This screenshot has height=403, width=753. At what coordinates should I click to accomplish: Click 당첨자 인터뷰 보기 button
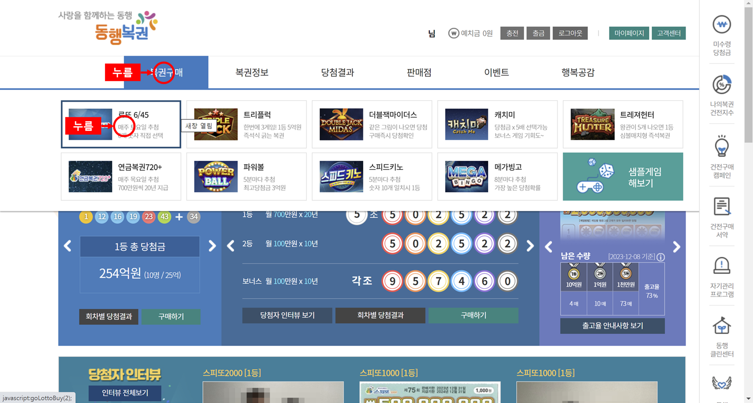click(x=287, y=315)
